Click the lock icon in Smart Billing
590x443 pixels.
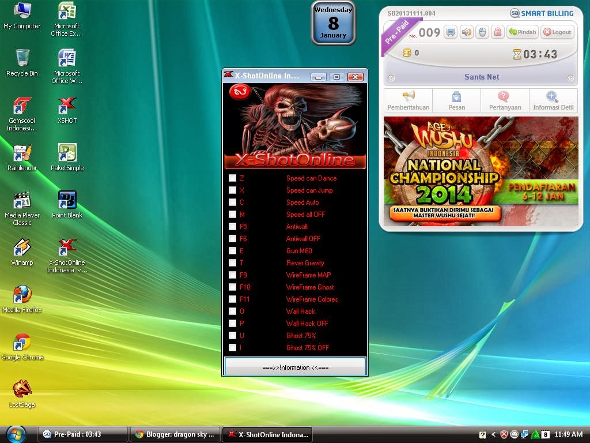click(x=497, y=32)
